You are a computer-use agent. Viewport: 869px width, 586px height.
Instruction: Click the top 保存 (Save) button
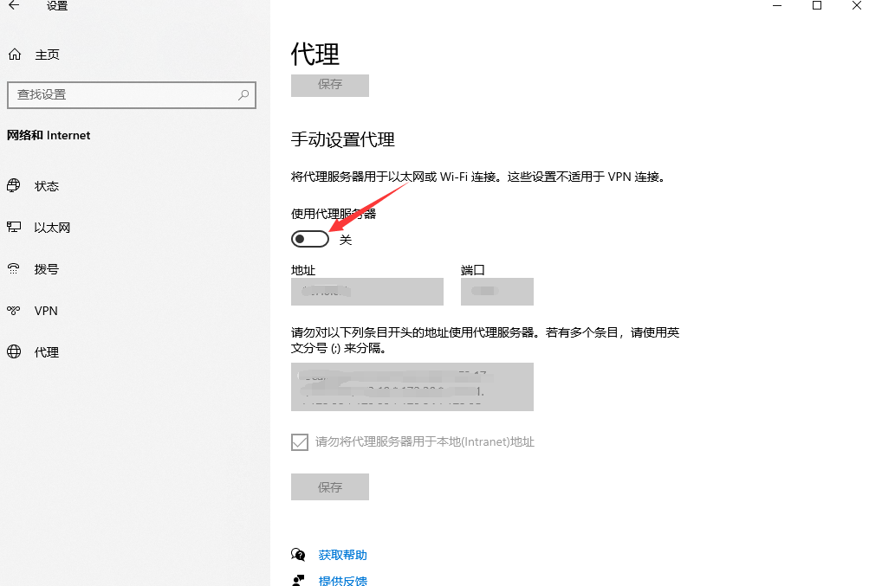pyautogui.click(x=329, y=85)
